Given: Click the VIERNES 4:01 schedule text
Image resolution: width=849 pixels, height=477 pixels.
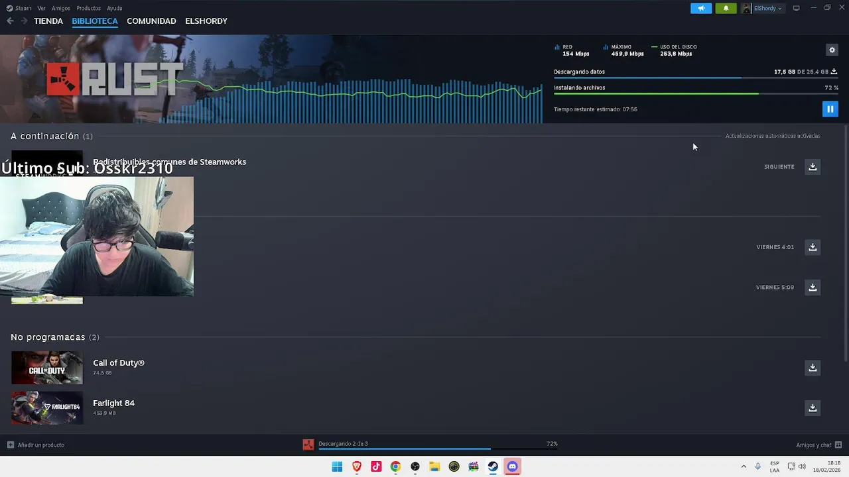Looking at the screenshot, I should click(x=775, y=247).
